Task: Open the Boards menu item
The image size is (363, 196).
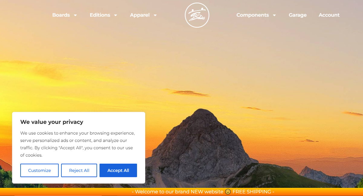Action: pos(61,15)
